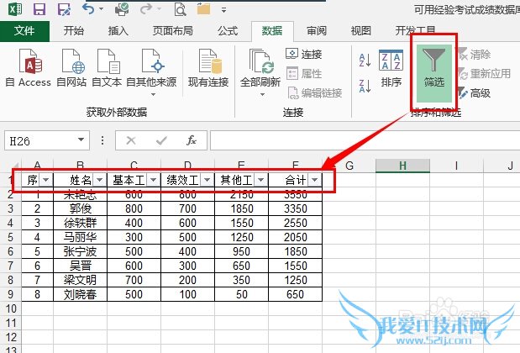Select cell with name 郭俊

tap(81, 208)
